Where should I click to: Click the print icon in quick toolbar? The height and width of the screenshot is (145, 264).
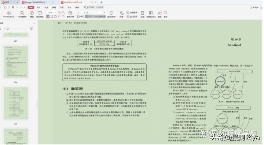(x=13, y=7)
